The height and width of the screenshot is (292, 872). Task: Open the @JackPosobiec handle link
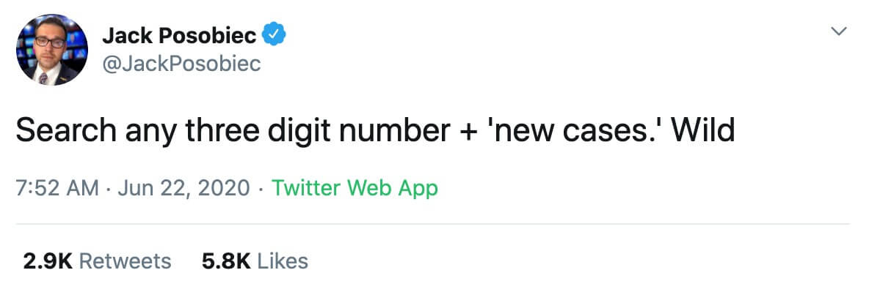181,64
